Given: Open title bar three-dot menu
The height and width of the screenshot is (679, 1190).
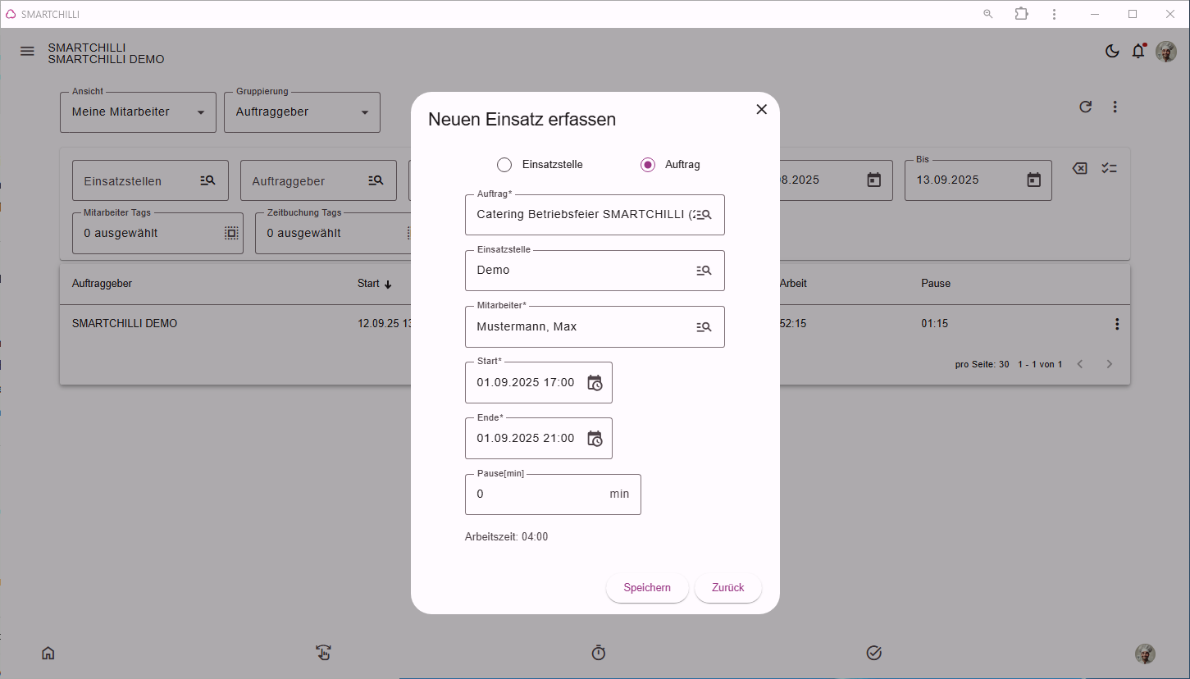Looking at the screenshot, I should (1054, 14).
